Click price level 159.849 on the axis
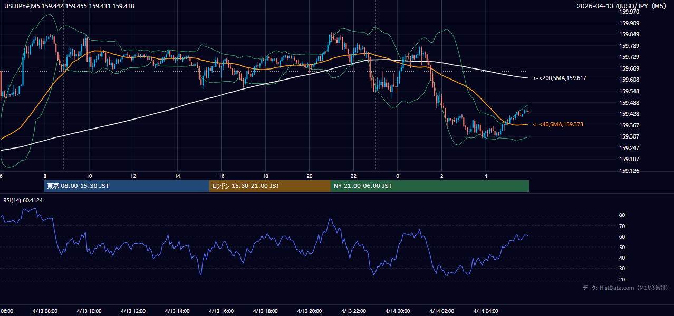The image size is (674, 316). point(629,35)
